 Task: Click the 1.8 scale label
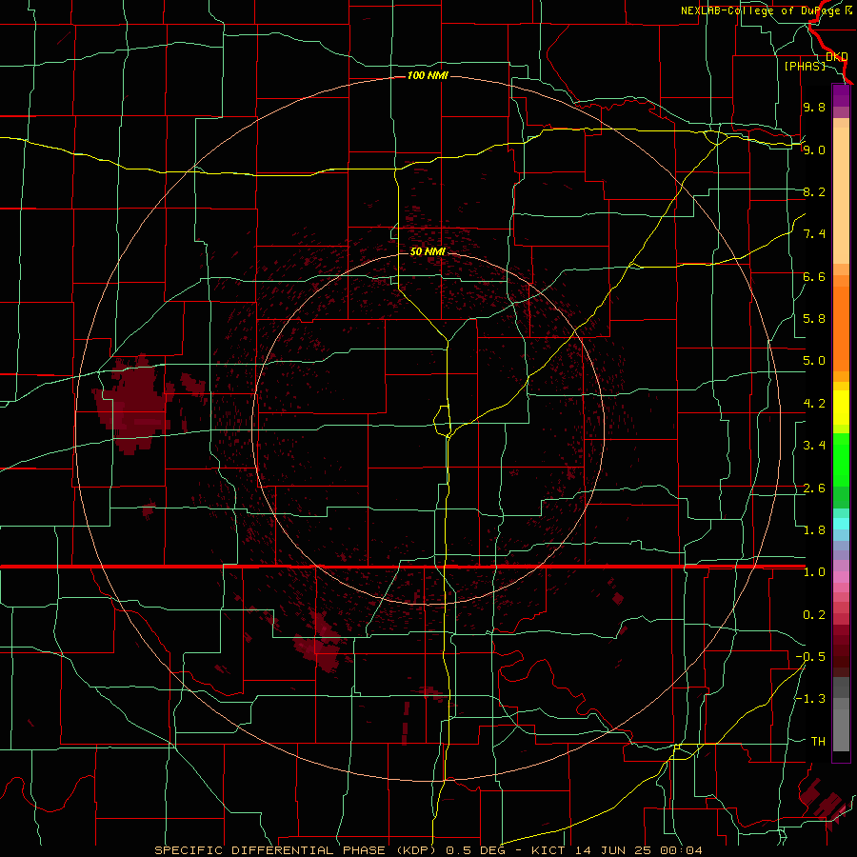(x=814, y=530)
